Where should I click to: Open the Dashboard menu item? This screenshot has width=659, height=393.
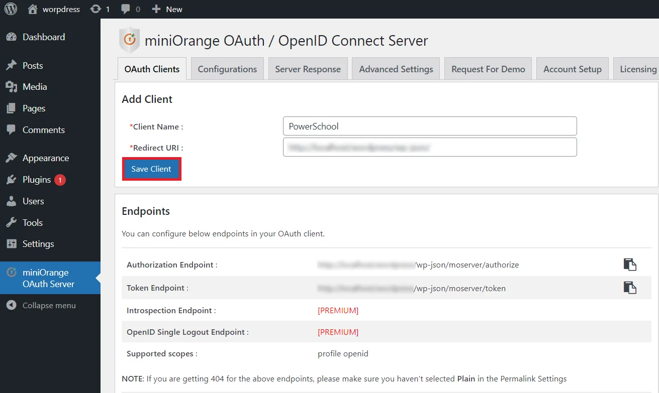coord(50,37)
